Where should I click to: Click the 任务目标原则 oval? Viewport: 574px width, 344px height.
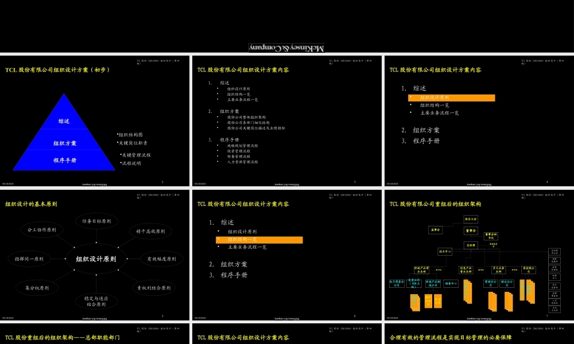pos(96,221)
